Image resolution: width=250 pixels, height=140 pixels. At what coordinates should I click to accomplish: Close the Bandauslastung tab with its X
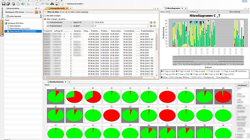(x=66, y=82)
